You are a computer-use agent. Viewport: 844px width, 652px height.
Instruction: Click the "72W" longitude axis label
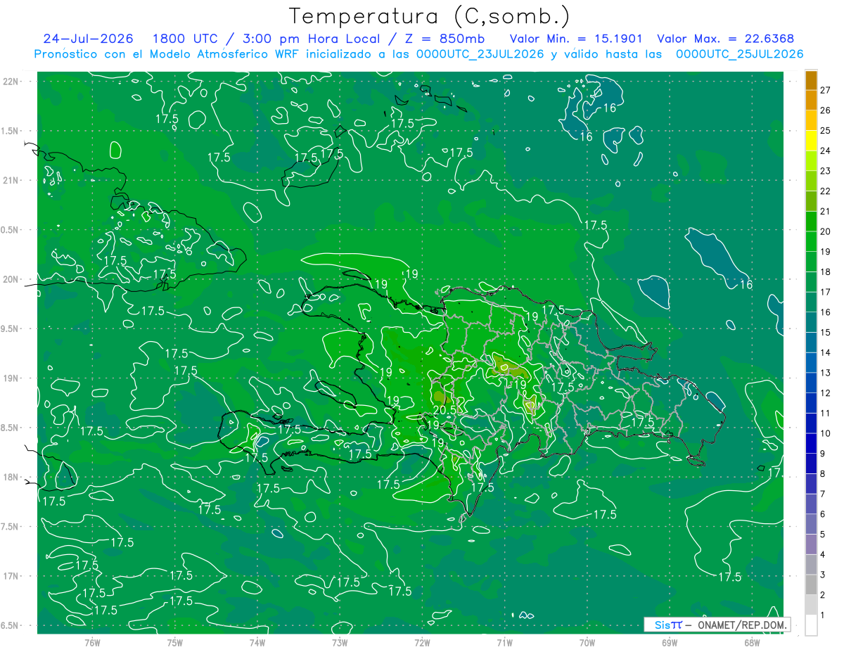tap(422, 643)
